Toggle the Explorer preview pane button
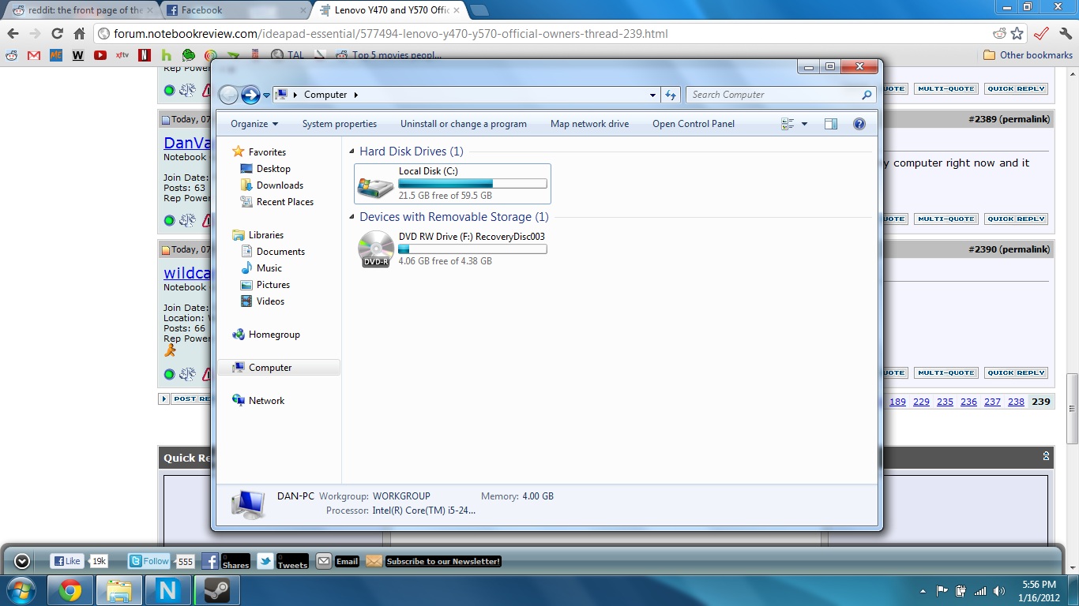 [x=830, y=124]
